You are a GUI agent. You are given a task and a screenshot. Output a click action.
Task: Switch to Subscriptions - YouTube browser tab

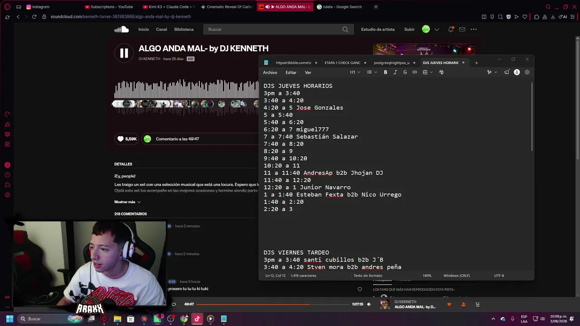click(112, 7)
